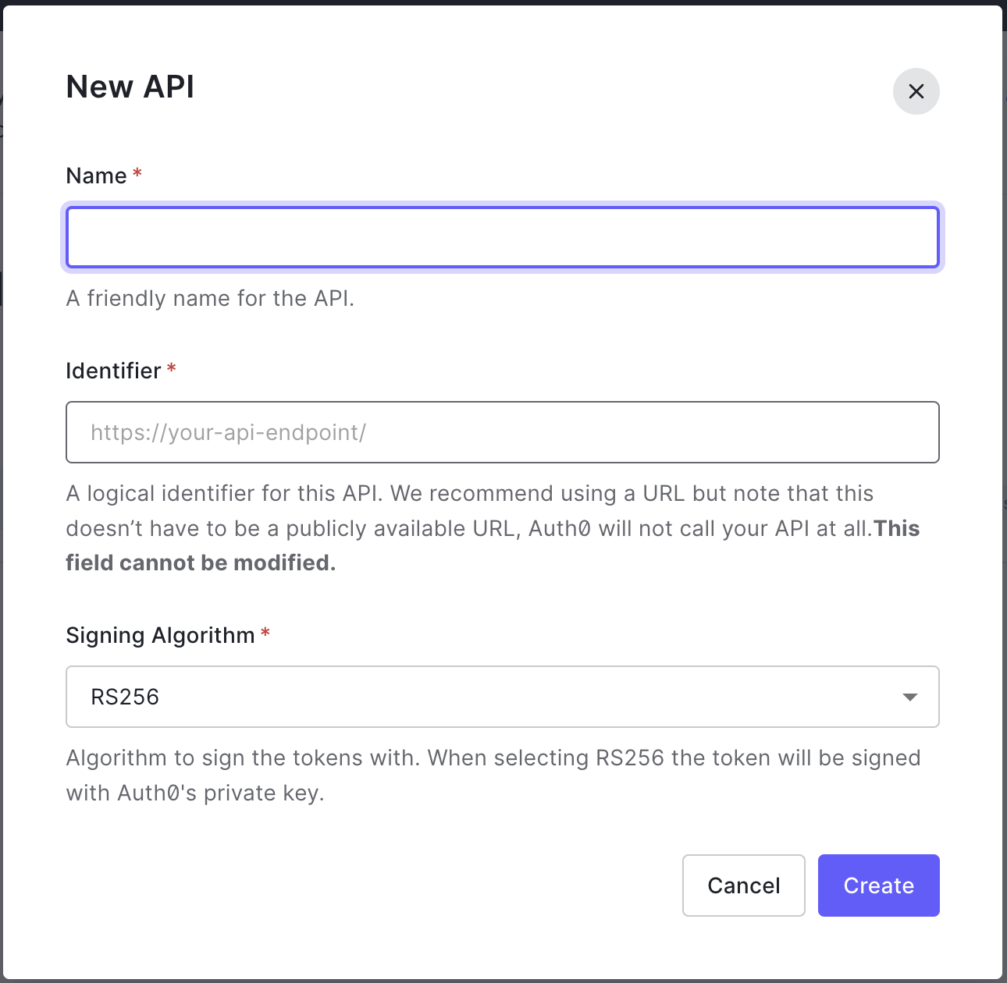Viewport: 1007px width, 983px height.
Task: Click the X icon to dismiss the dialog
Action: pyautogui.click(x=916, y=91)
